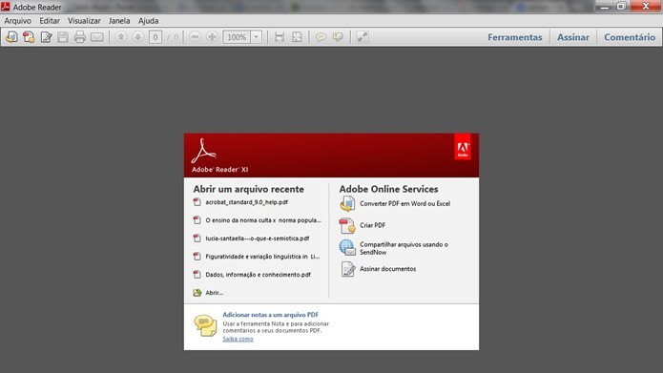Viewport: 663px width, 373px height.
Task: Open the Janela menu
Action: [119, 21]
